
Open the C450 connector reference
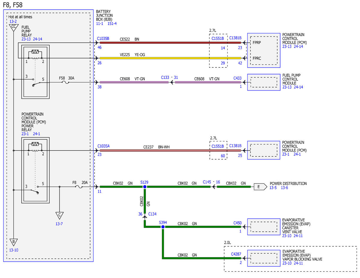pos(237,223)
